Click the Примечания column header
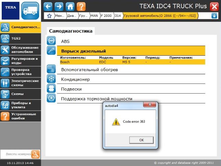 point(181,58)
